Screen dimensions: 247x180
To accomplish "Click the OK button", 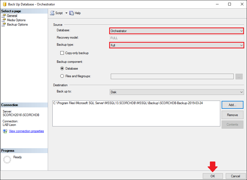I will pyautogui.click(x=213, y=176).
